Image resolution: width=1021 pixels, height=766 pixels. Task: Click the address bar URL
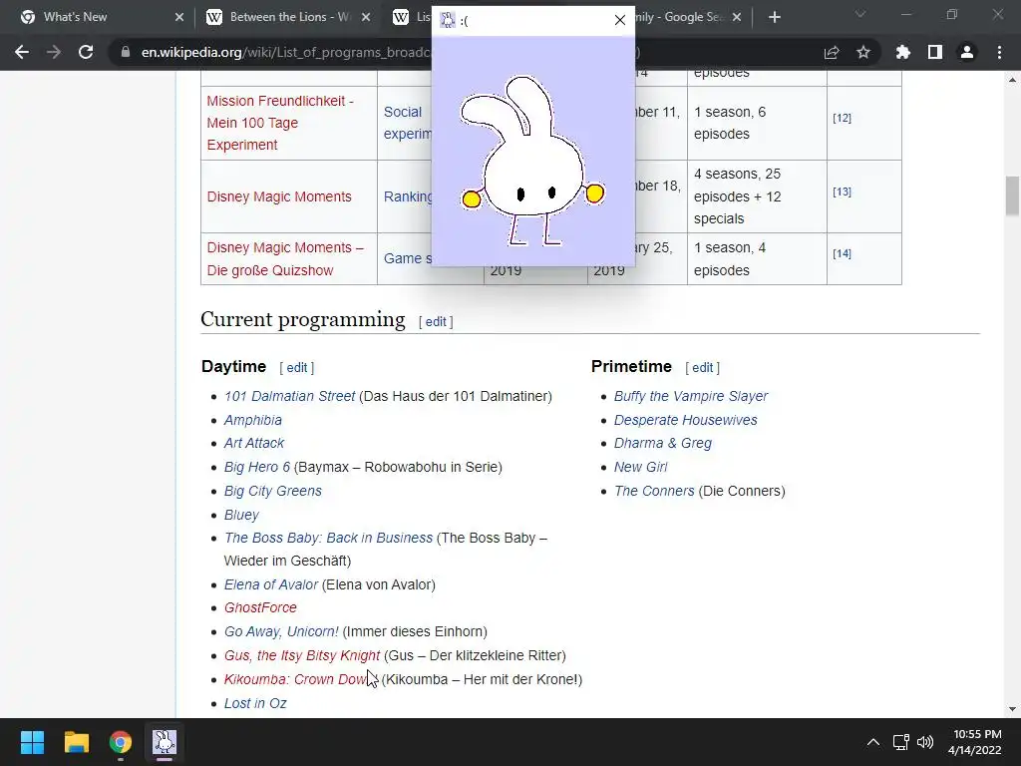[x=286, y=52]
